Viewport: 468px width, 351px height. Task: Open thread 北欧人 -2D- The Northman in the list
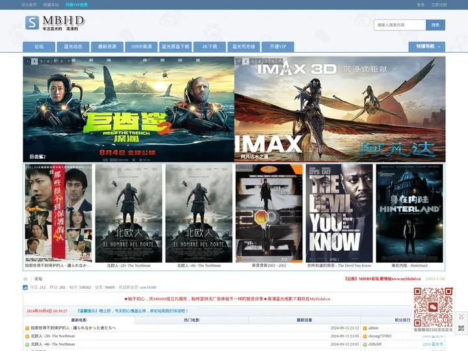coord(53,336)
